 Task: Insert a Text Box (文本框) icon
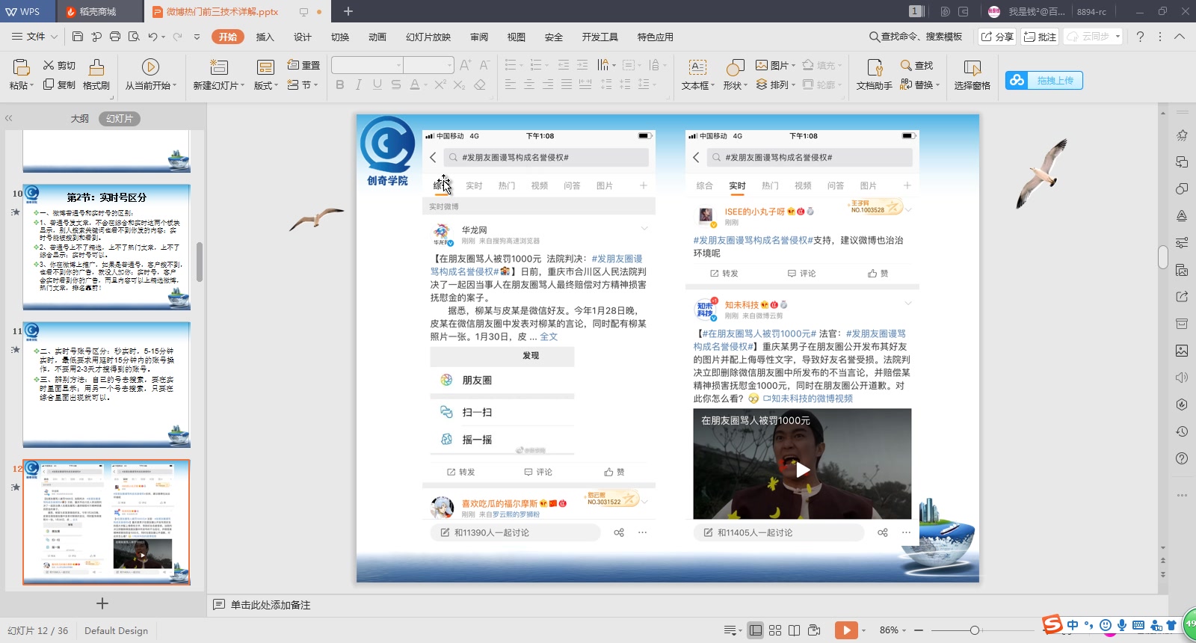tap(697, 67)
